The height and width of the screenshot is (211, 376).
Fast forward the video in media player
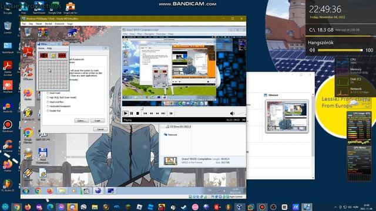pyautogui.click(x=157, y=113)
